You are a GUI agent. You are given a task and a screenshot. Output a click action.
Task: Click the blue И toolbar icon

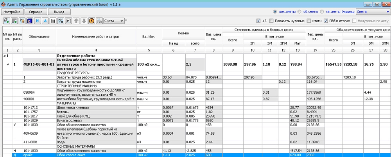click(x=37, y=21)
